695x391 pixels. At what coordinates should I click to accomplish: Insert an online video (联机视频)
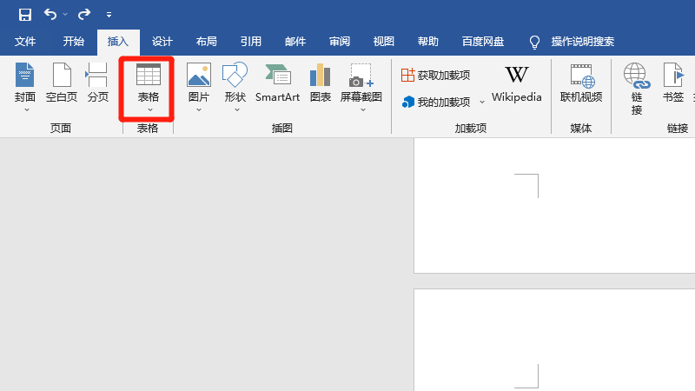tap(581, 83)
